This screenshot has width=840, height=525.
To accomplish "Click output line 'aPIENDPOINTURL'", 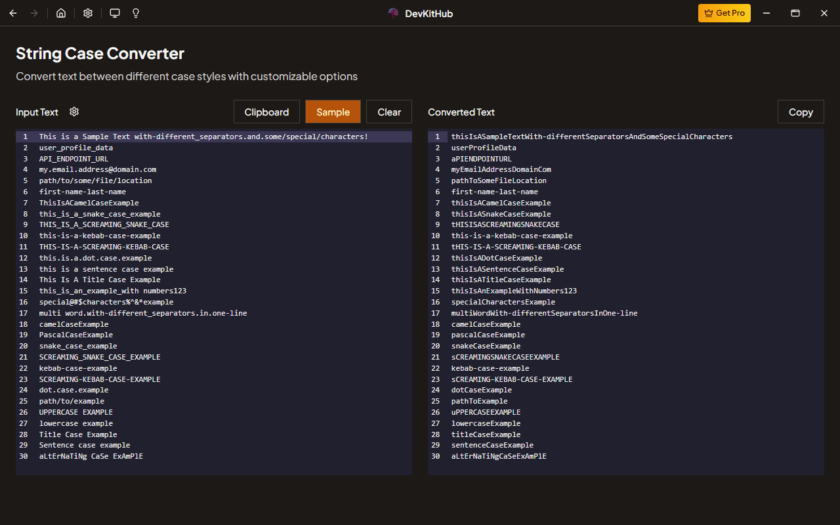I will [482, 159].
